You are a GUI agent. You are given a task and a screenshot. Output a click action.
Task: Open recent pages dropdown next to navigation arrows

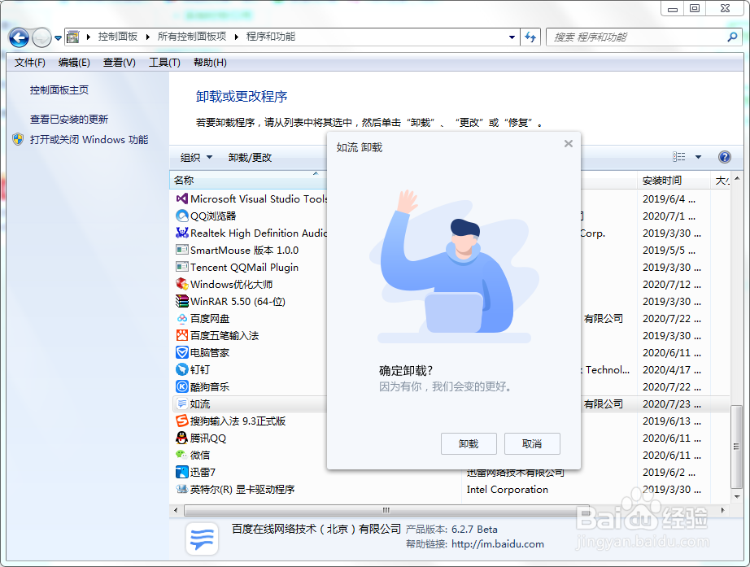(x=58, y=37)
